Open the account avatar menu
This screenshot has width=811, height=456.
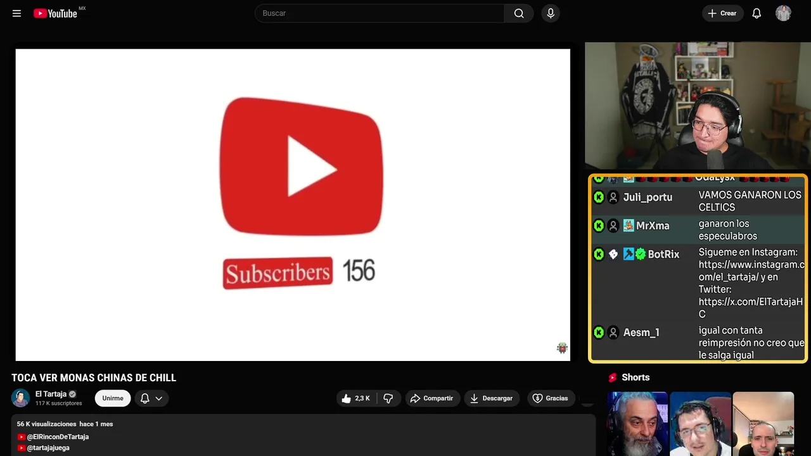(x=783, y=13)
